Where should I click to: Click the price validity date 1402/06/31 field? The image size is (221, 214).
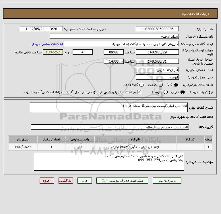(x=157, y=61)
